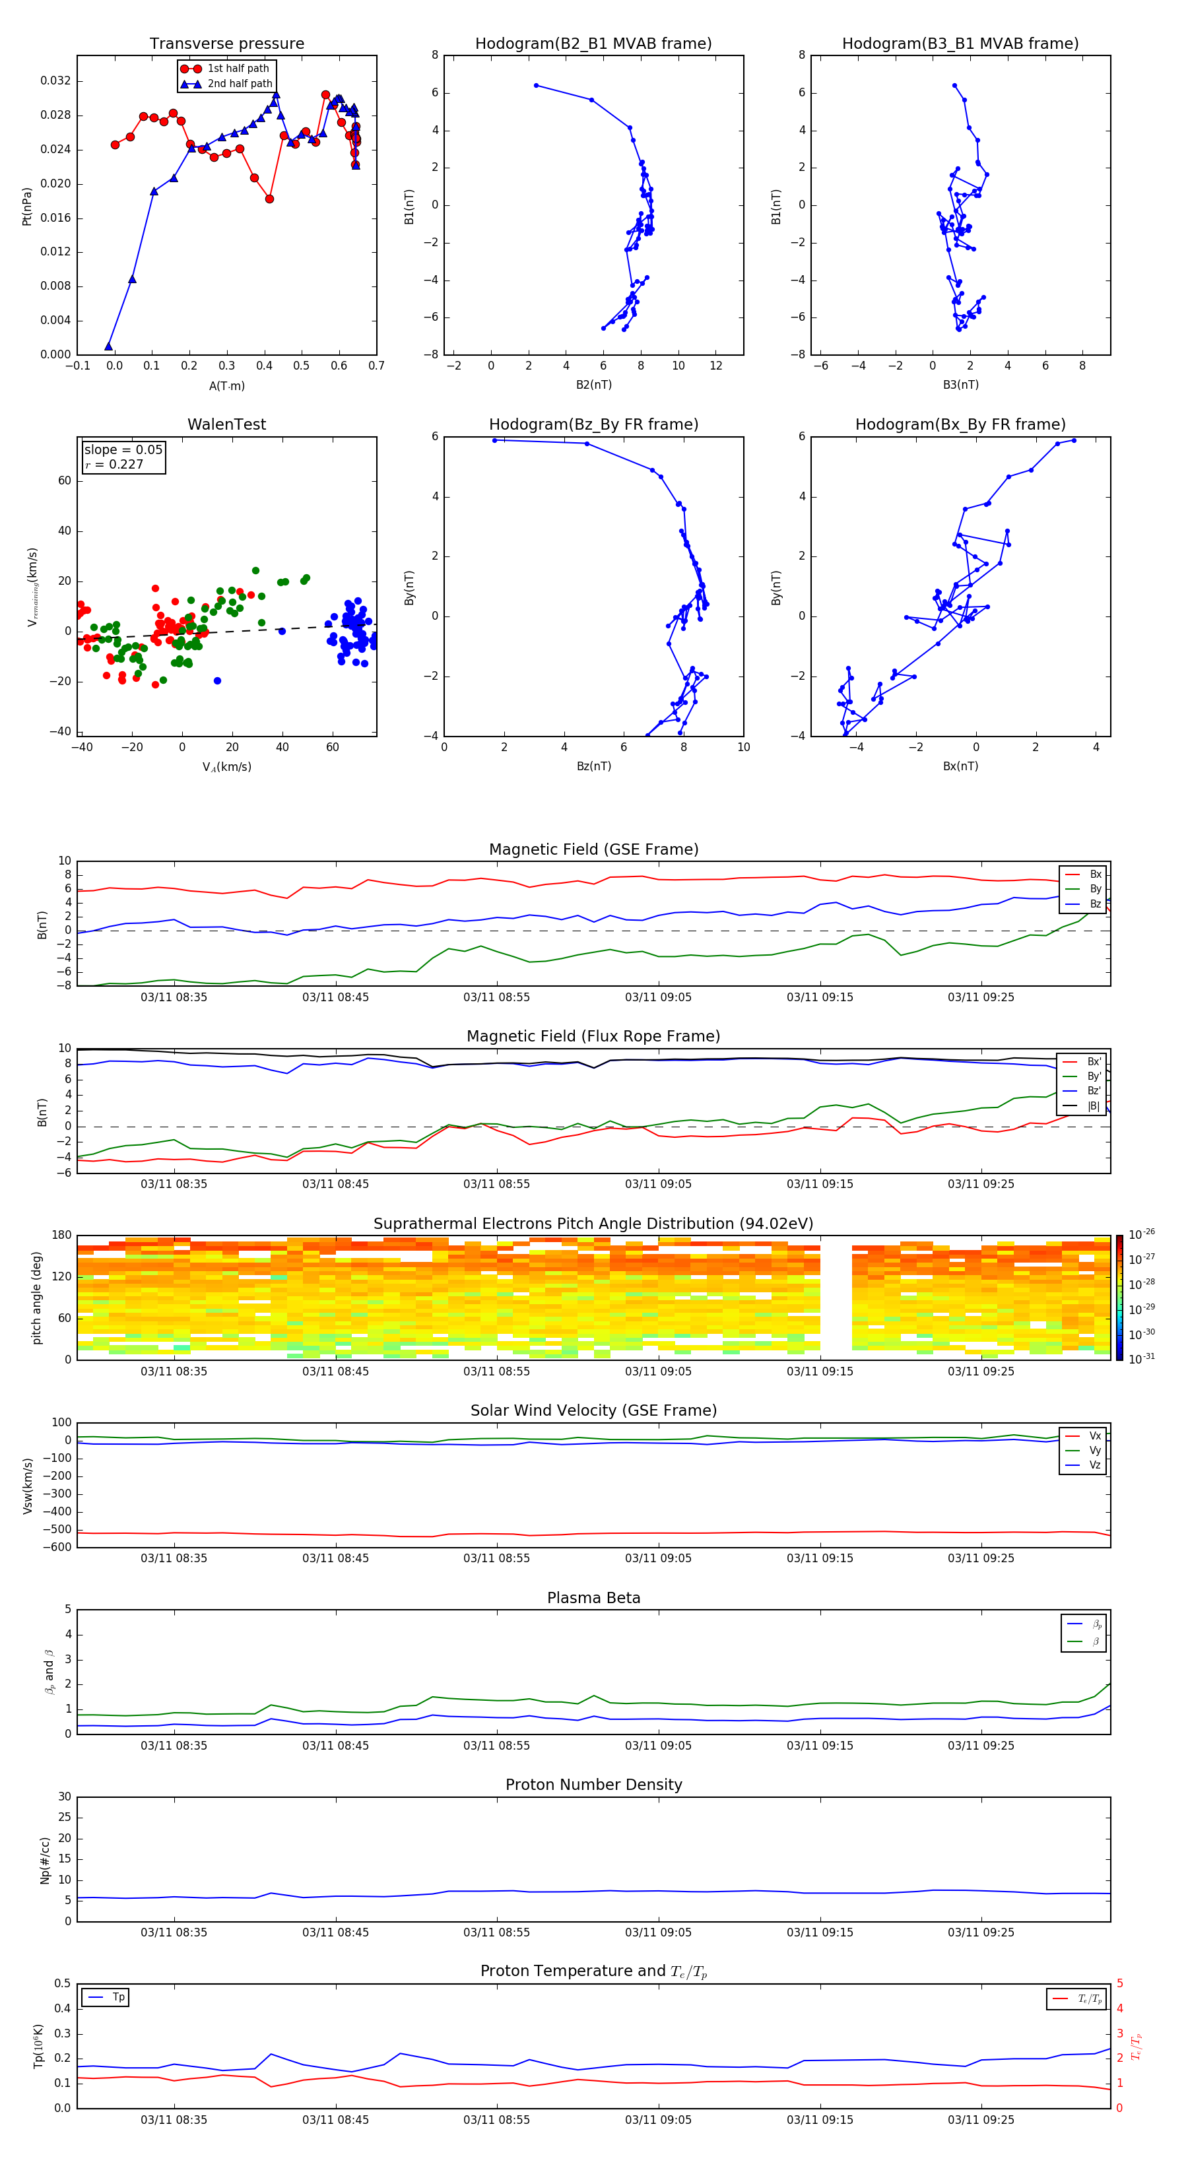This screenshot has height=2178, width=1188.
Task: Click the pitch angle colorbar strip
Action: coord(1119,1298)
